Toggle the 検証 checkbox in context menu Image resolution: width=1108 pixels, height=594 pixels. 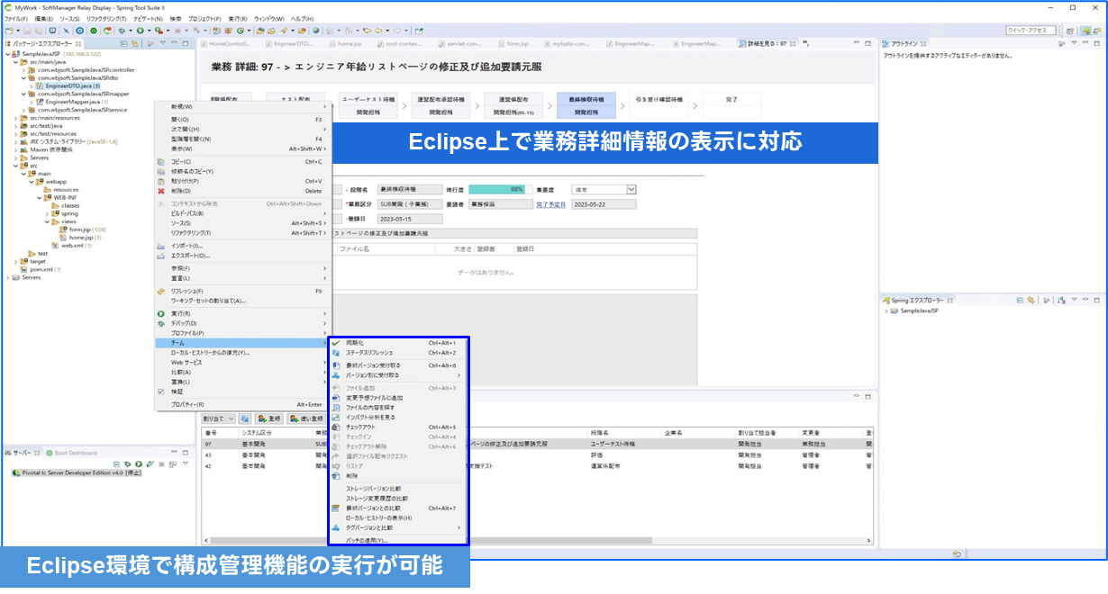[x=161, y=391]
